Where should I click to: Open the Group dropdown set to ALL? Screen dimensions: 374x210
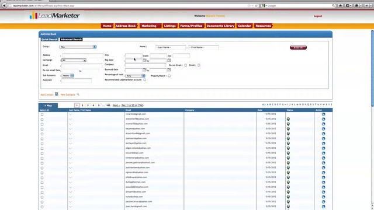[78, 47]
